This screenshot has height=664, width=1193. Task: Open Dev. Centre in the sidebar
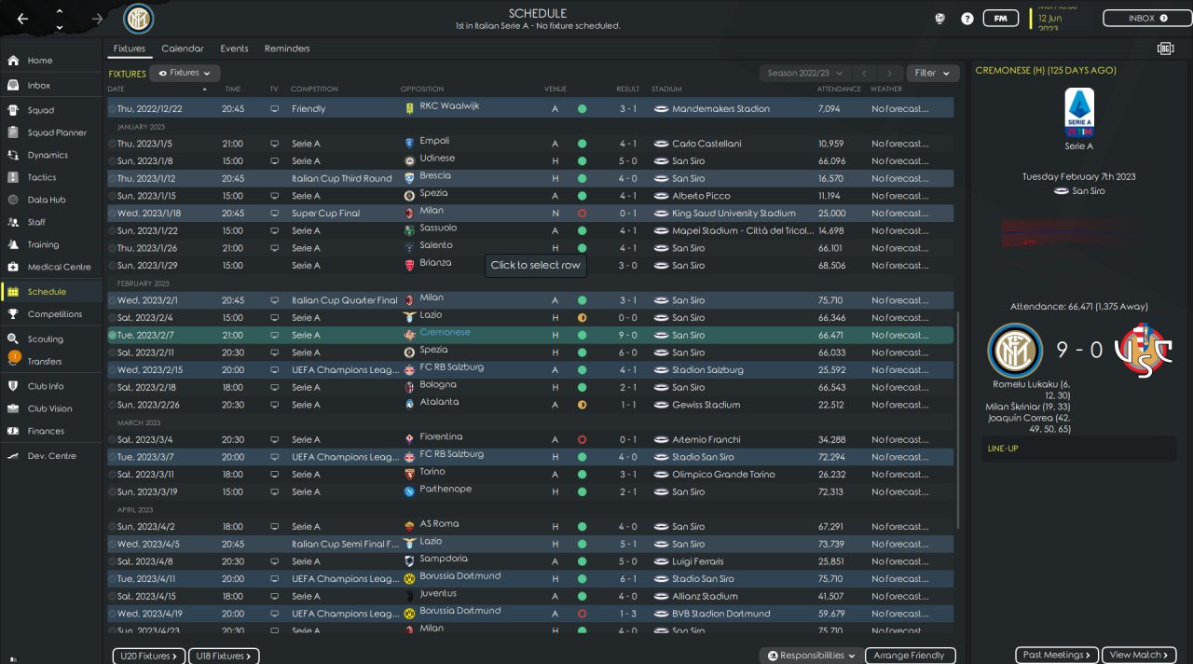51,456
